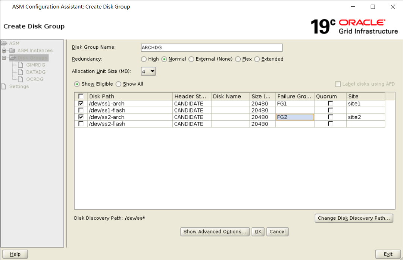The image size is (403, 260).
Task: Toggle the select-all disks header checkbox
Action: (x=81, y=96)
